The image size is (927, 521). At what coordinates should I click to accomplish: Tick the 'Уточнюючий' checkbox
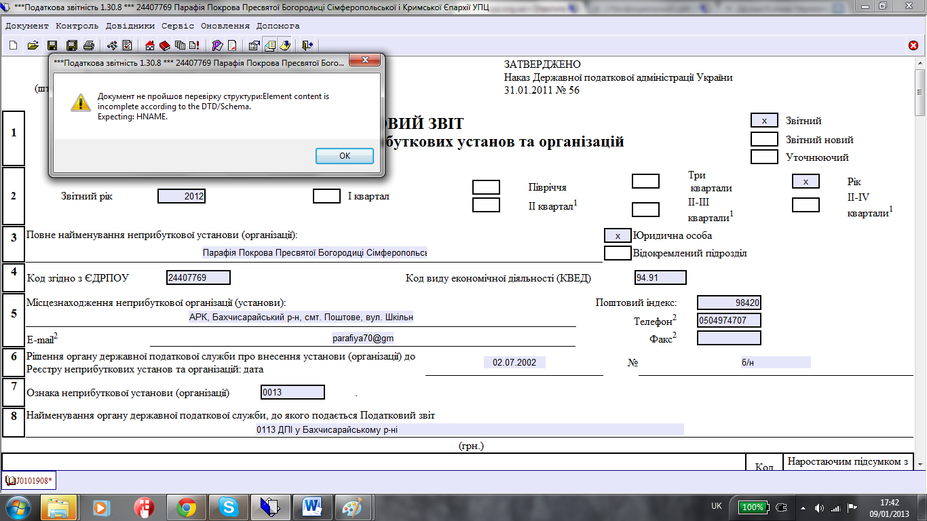click(764, 157)
